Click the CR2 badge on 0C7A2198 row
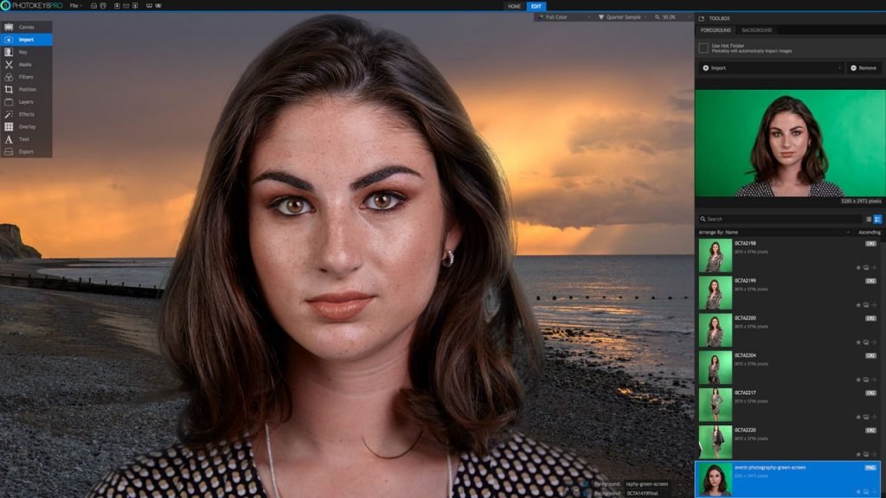Screen dimensions: 886x498 pyautogui.click(x=870, y=243)
